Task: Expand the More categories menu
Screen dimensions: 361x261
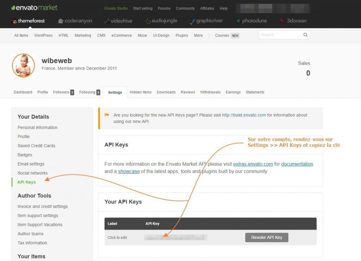Action: [x=198, y=35]
